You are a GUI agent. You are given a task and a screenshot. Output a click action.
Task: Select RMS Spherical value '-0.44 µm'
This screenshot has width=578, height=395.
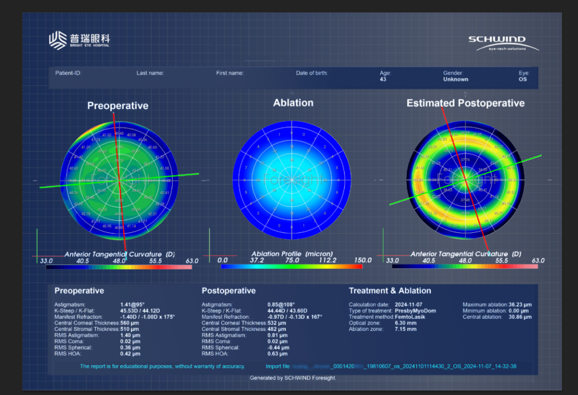(x=278, y=347)
